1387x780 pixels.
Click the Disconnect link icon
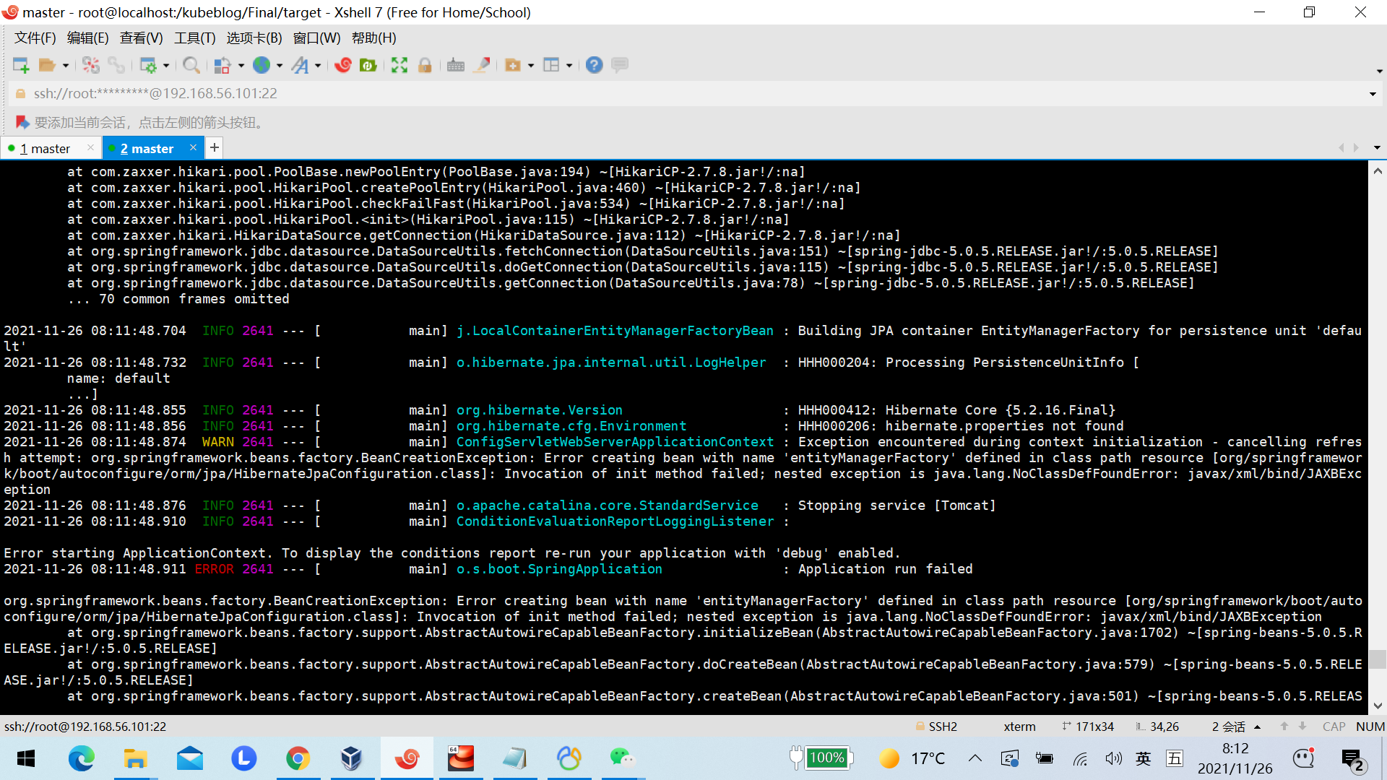tap(116, 65)
